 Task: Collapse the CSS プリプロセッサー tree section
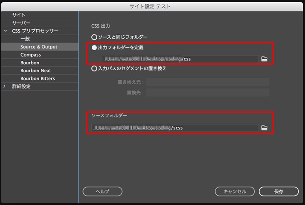5,31
